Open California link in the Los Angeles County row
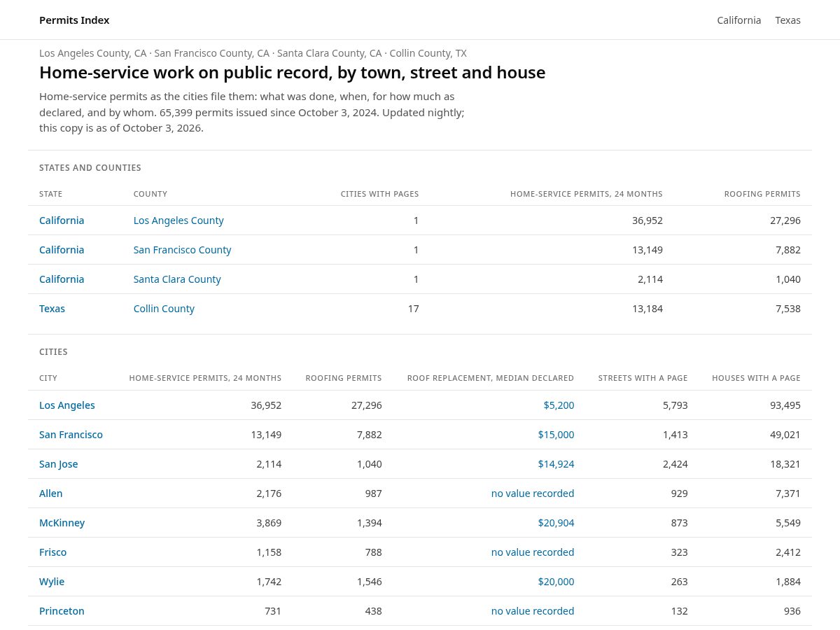840x630 pixels. click(x=62, y=220)
